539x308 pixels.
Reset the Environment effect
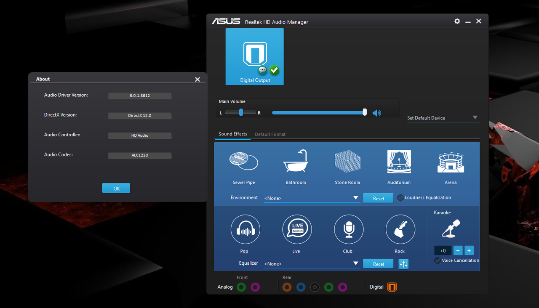coord(378,198)
